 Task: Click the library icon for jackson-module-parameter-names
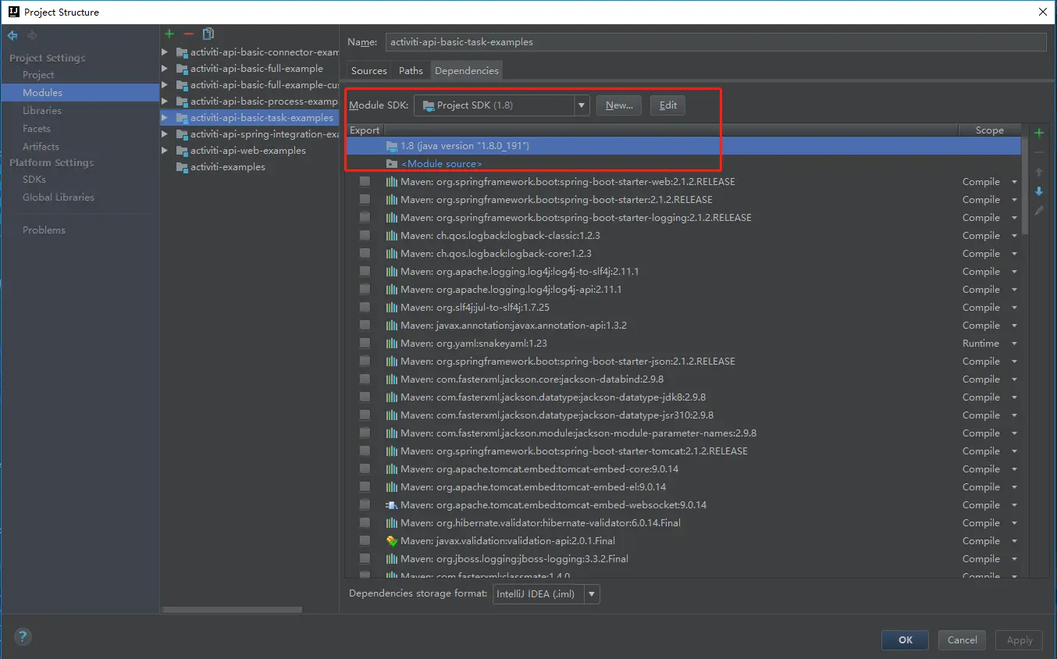(x=392, y=433)
